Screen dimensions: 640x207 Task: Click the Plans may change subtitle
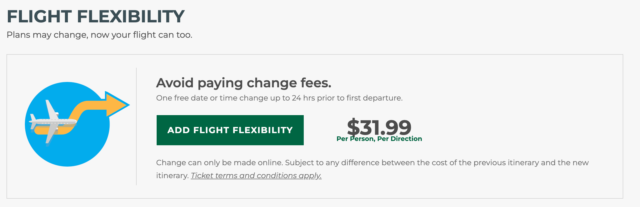coord(100,35)
